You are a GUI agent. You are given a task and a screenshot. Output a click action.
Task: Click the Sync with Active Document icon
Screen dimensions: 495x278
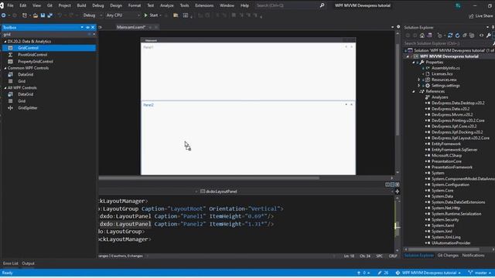(x=450, y=36)
